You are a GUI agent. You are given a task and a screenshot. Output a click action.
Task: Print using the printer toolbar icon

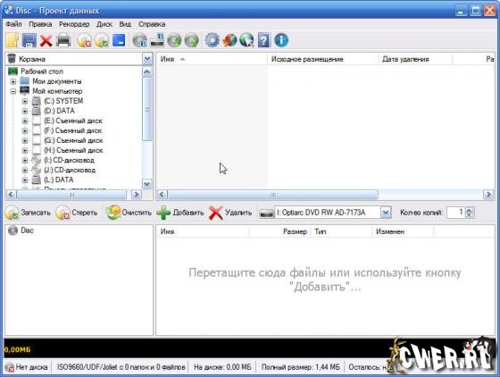(x=63, y=40)
